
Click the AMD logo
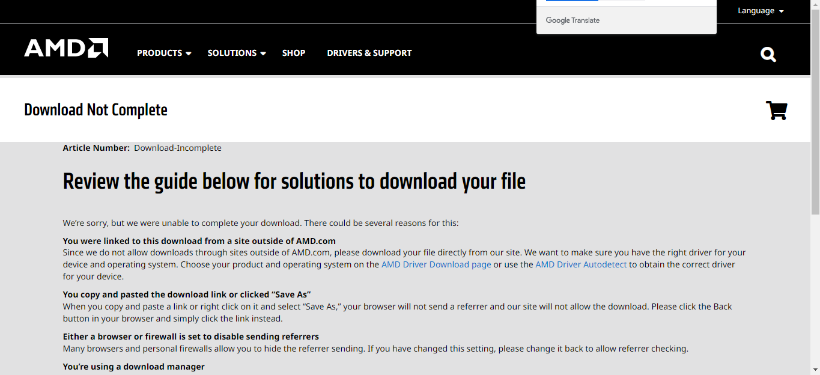coord(66,48)
